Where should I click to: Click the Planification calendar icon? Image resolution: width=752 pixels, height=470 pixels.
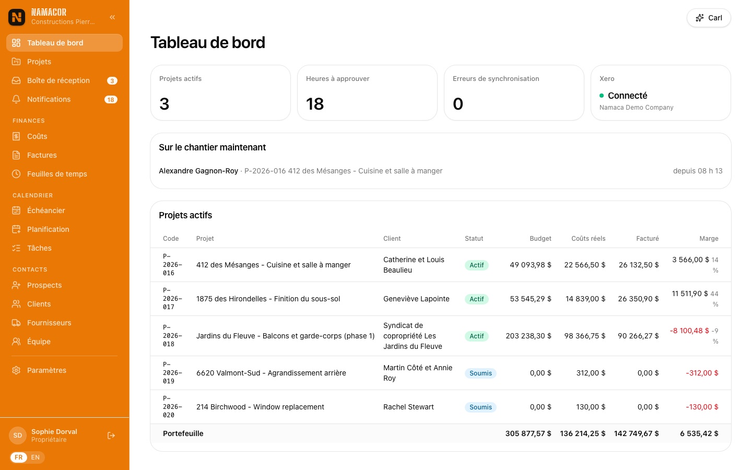click(x=16, y=229)
